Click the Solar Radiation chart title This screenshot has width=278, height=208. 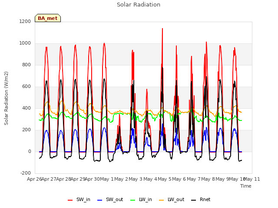point(139,5)
